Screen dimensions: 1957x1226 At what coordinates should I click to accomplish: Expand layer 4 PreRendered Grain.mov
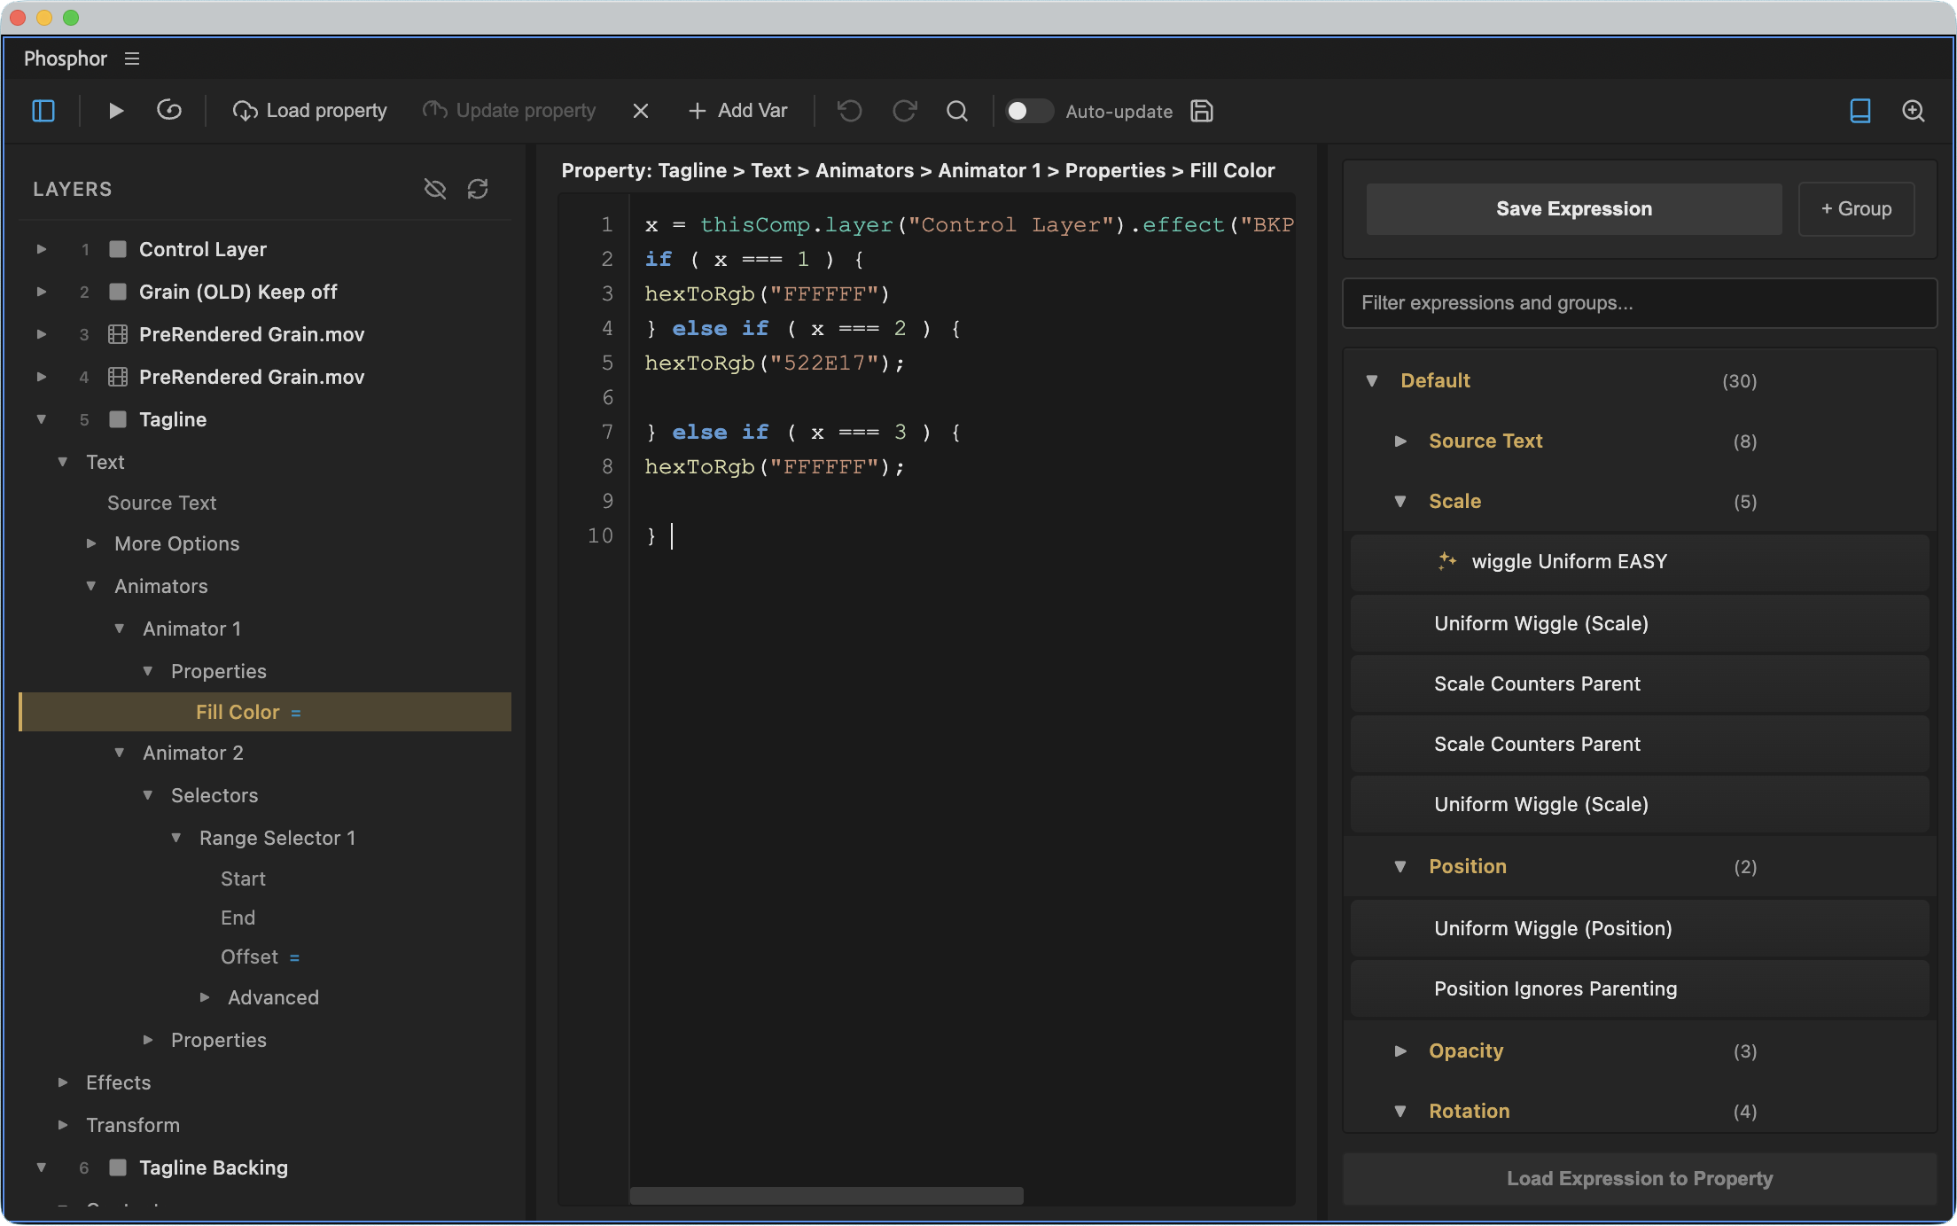pyautogui.click(x=41, y=377)
